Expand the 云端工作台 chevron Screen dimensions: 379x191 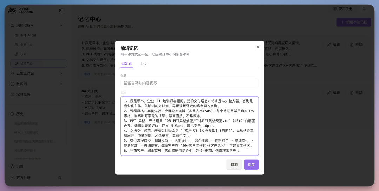pyautogui.click(x=61, y=73)
